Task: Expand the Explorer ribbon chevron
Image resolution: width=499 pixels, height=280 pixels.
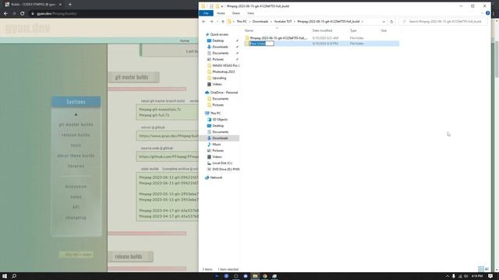Action: [x=482, y=13]
